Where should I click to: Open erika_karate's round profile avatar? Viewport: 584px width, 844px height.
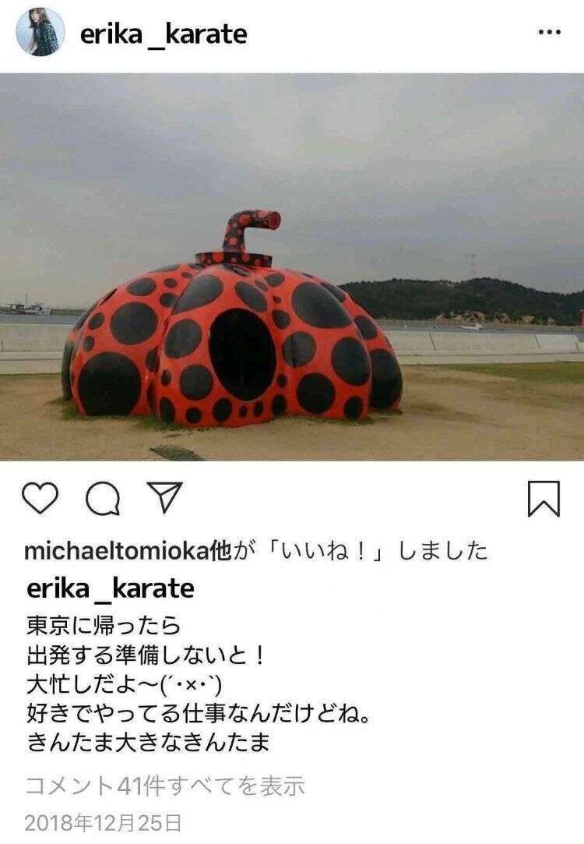40,32
